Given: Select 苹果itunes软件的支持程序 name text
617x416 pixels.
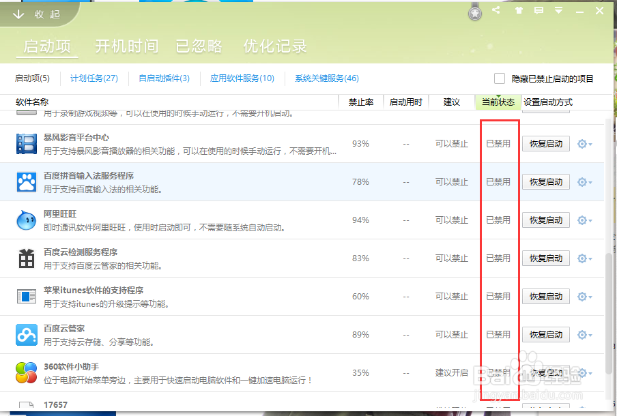Looking at the screenshot, I should (x=94, y=291).
